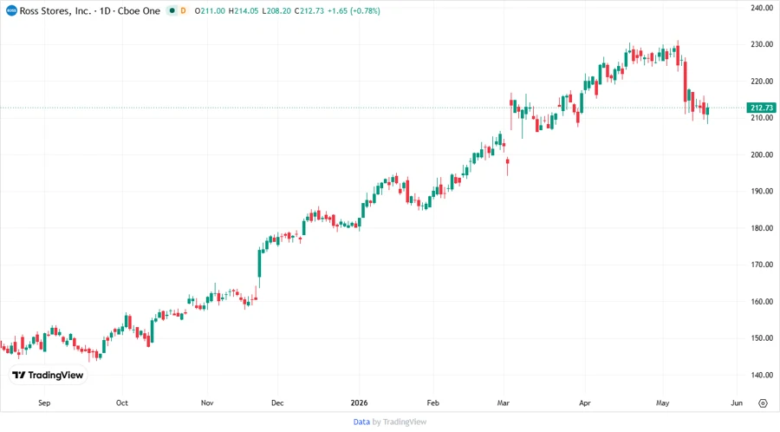780x432 pixels.
Task: Click the 170.00 price axis label
Action: (x=762, y=265)
